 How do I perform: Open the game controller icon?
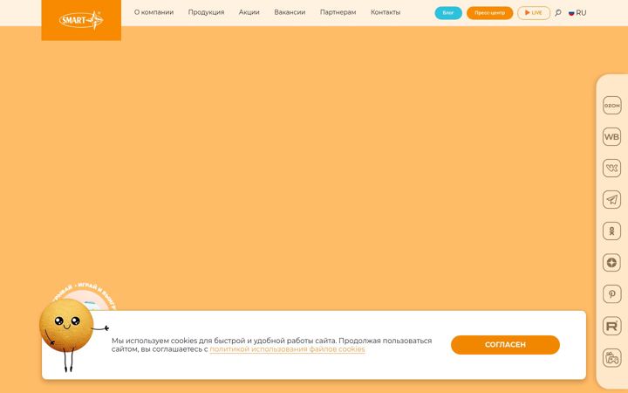(x=611, y=358)
